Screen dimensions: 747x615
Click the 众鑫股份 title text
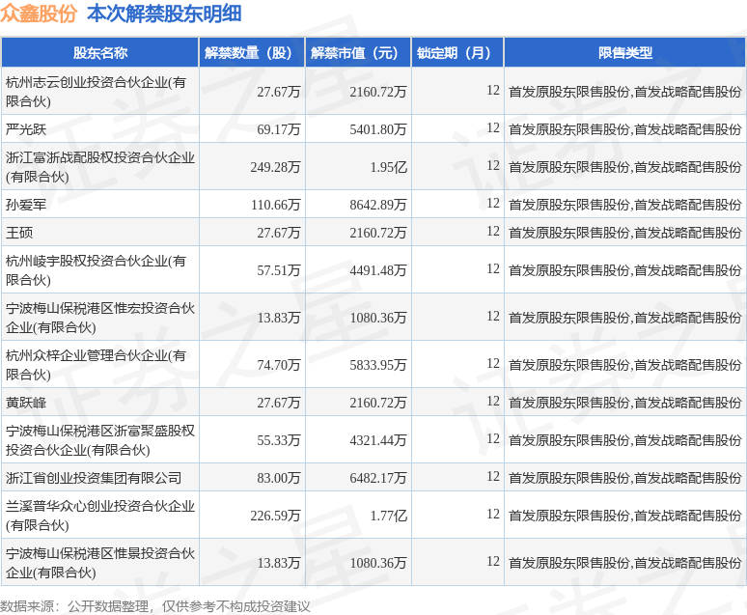coord(40,14)
